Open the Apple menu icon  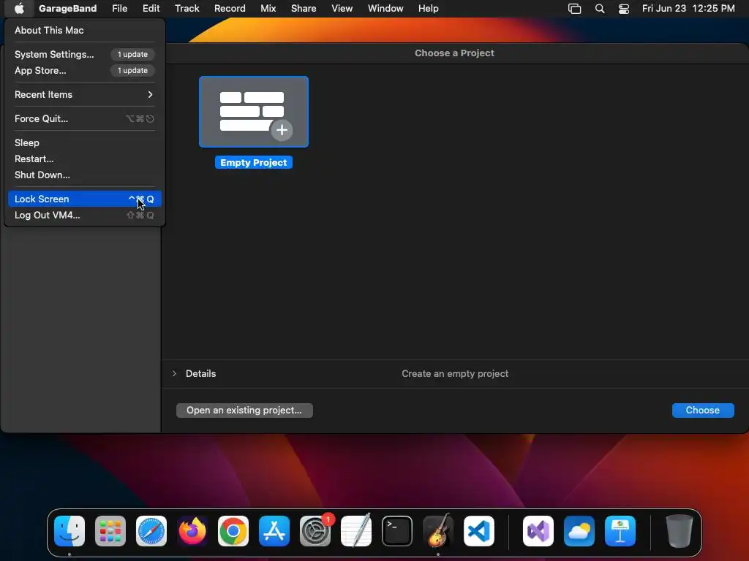pyautogui.click(x=19, y=8)
